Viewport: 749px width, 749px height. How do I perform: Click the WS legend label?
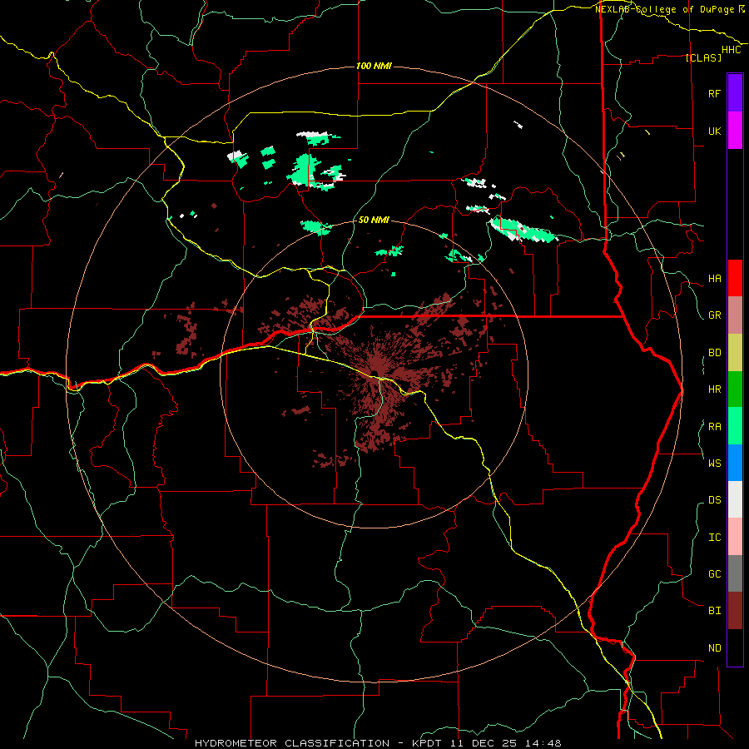714,464
